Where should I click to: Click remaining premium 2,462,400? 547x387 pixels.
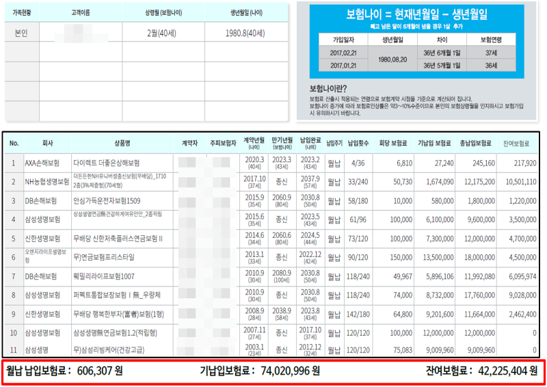522,314
